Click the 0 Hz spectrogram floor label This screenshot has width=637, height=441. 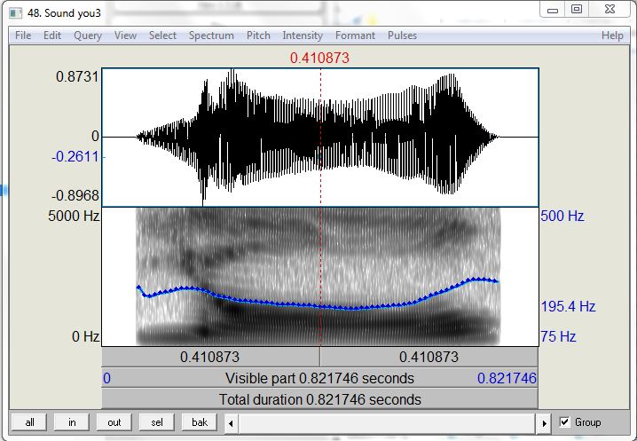[85, 336]
